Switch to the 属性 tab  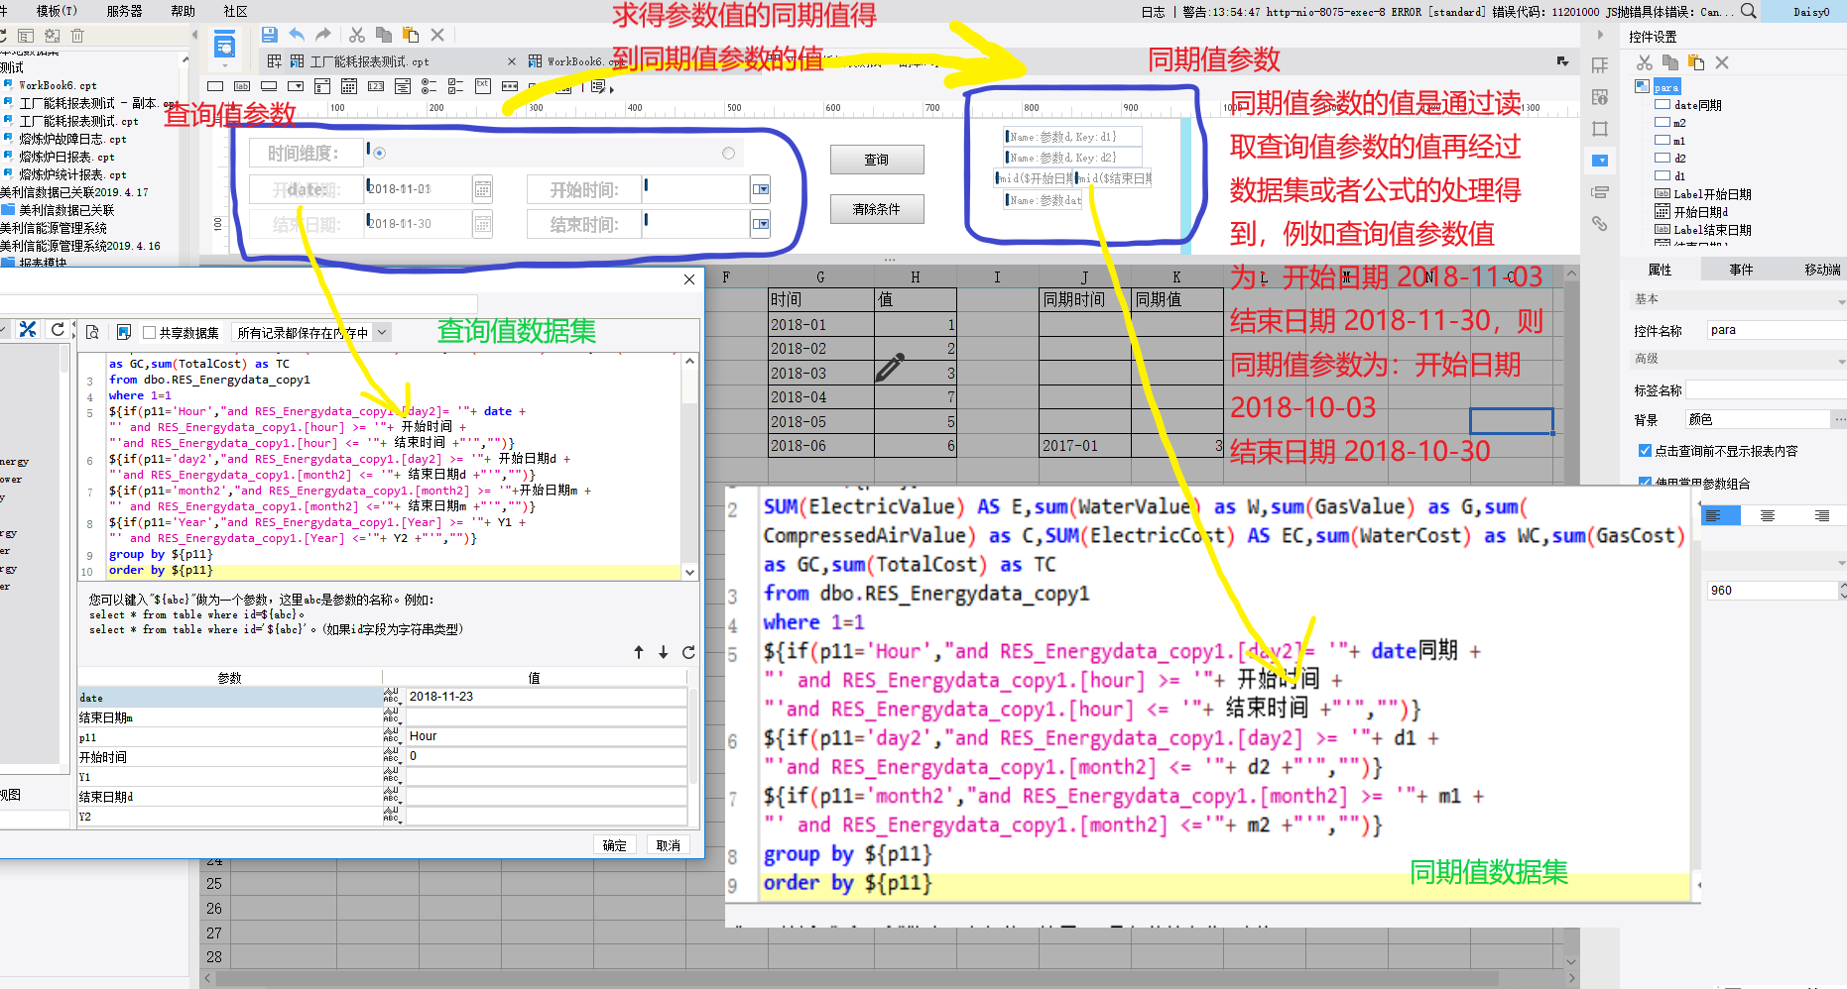(1660, 270)
